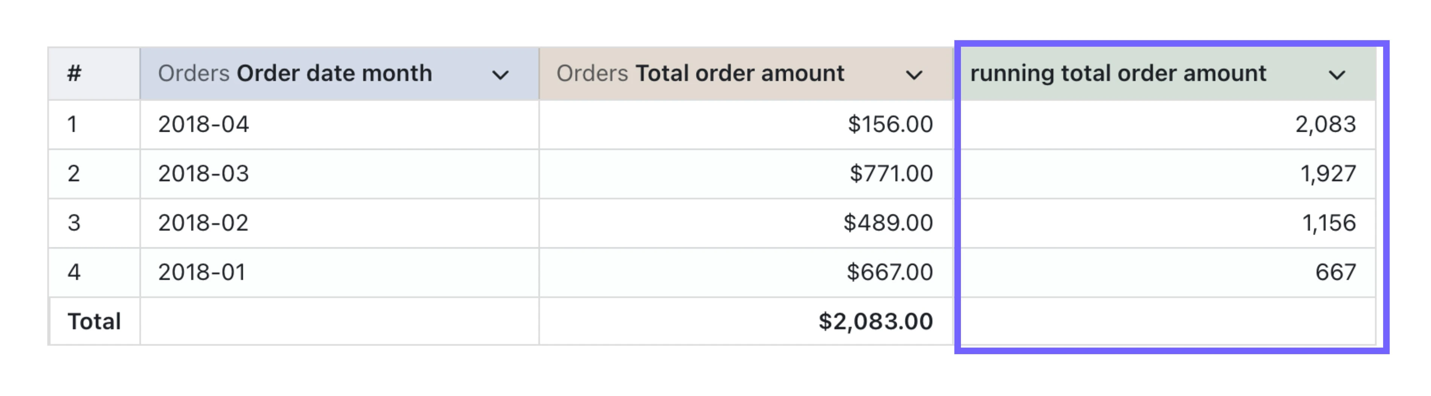This screenshot has width=1431, height=396.
Task: Click the # column header
Action: coord(75,73)
